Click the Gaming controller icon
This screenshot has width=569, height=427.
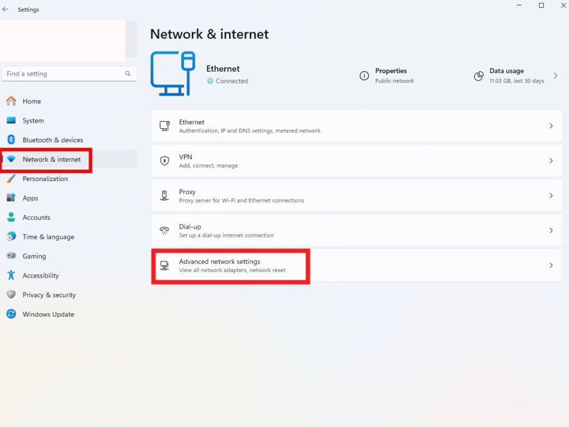[11, 256]
